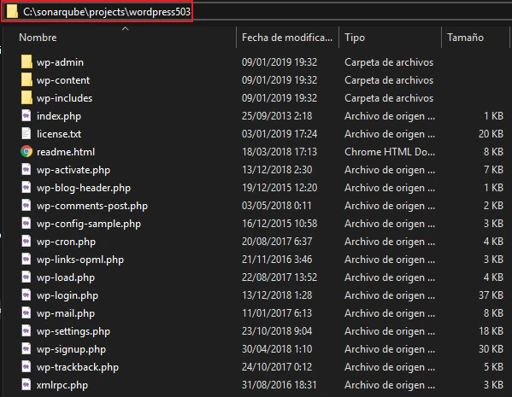Select the wp-config-sample.php file name
Screen dimensions: 512x397
click(x=89, y=224)
